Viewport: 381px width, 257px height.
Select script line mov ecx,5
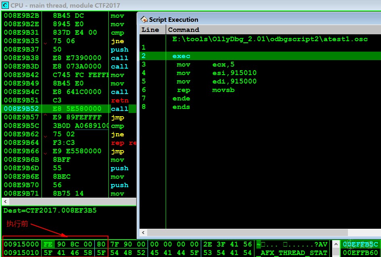click(x=260, y=65)
